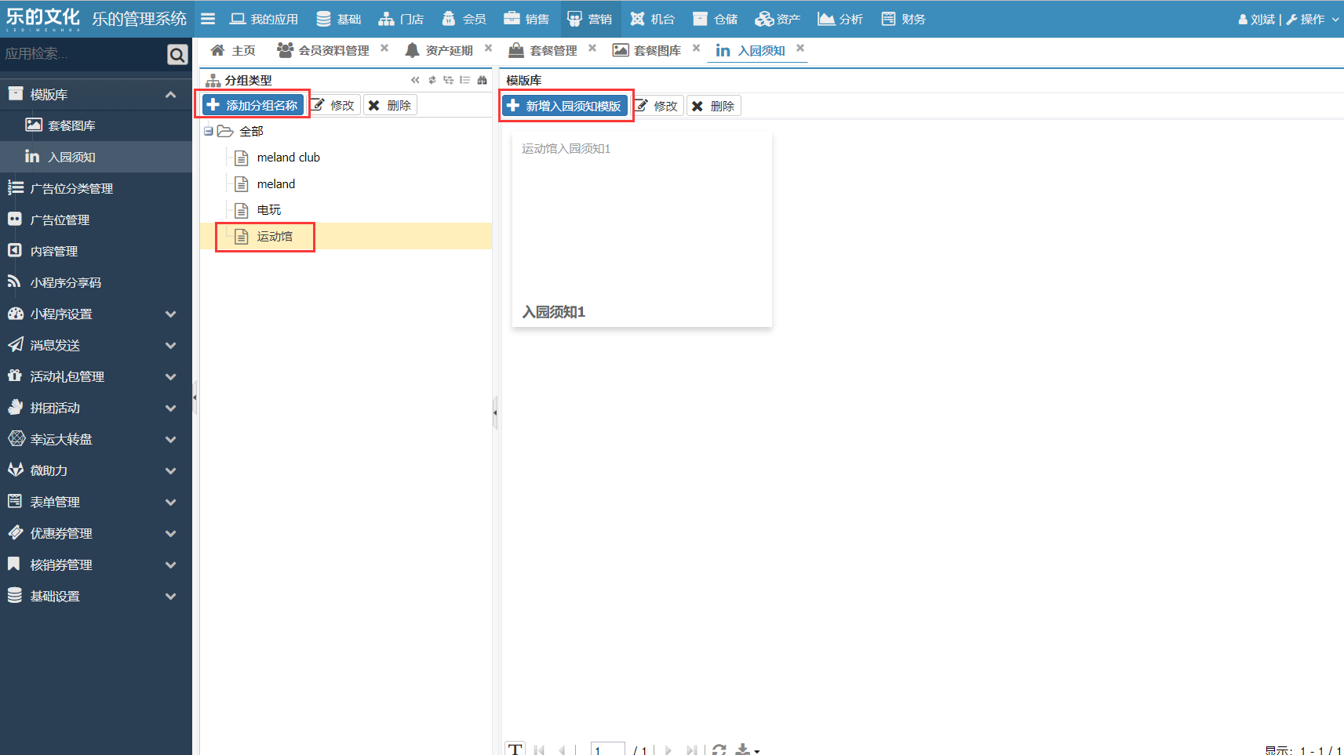Close the 套餐图库 tab
Viewport: 1344px width, 755px height.
click(x=696, y=48)
